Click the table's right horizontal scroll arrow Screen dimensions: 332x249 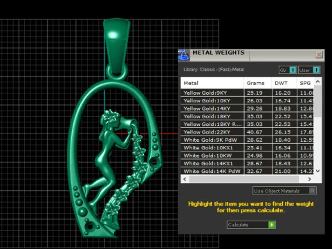click(309, 179)
